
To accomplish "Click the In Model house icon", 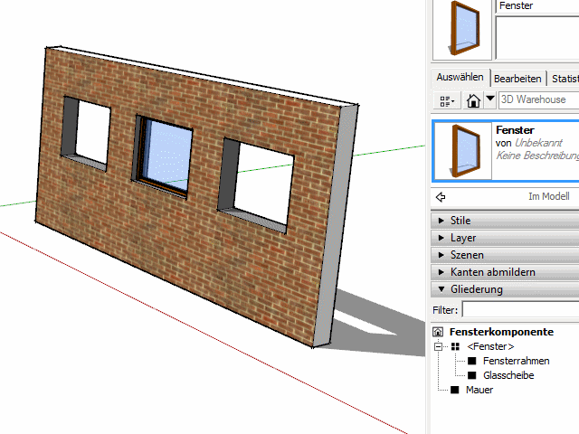I will (472, 100).
